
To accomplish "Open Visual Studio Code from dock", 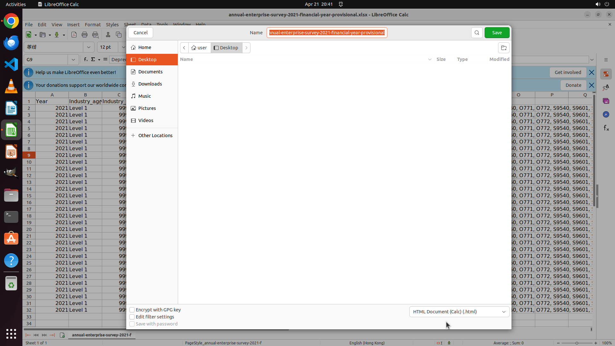I will pyautogui.click(x=11, y=64).
